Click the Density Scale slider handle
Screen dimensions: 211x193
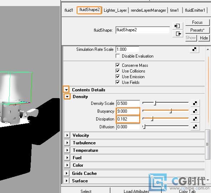155,103
